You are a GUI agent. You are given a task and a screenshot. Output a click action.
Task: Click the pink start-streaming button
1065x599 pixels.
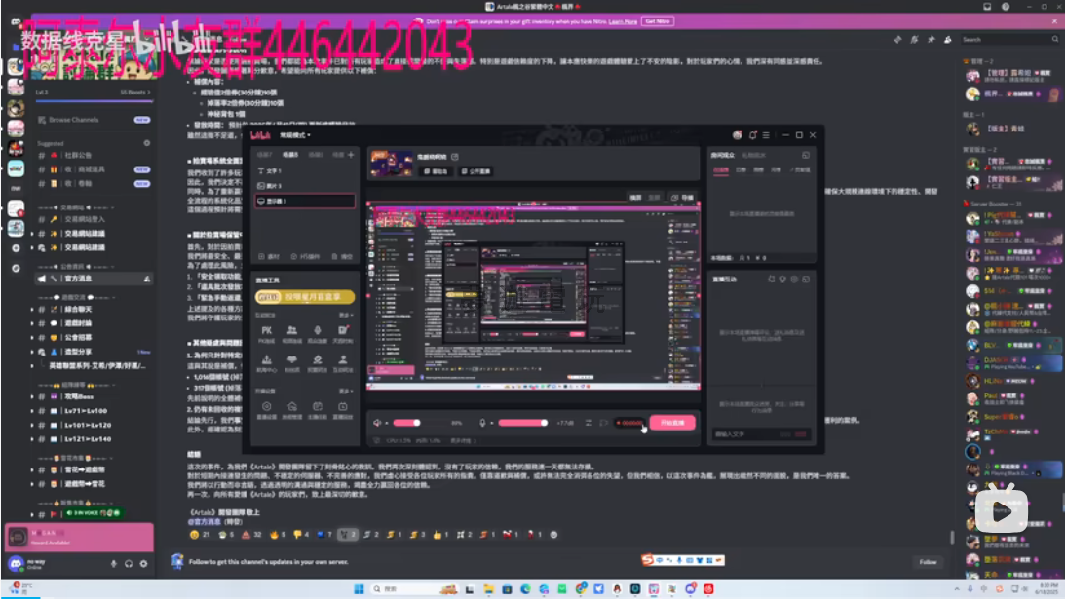[672, 423]
